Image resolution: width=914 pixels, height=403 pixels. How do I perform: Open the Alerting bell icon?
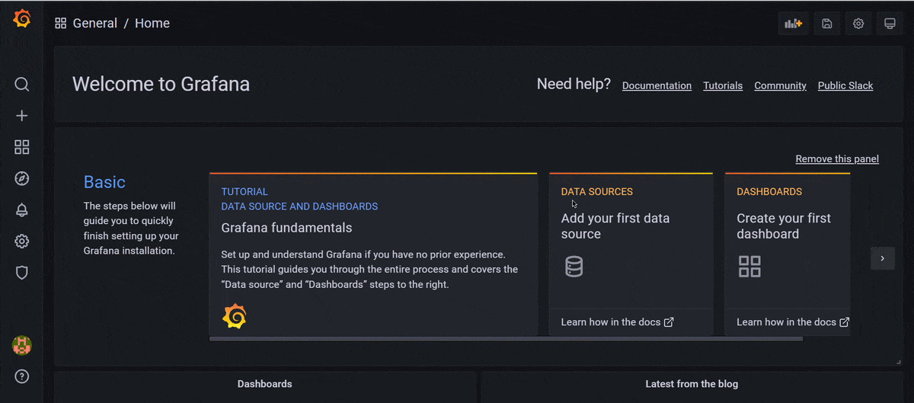point(22,210)
